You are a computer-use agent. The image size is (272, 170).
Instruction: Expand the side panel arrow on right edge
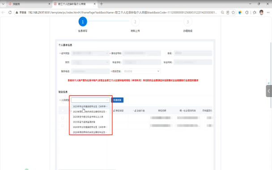click(269, 91)
